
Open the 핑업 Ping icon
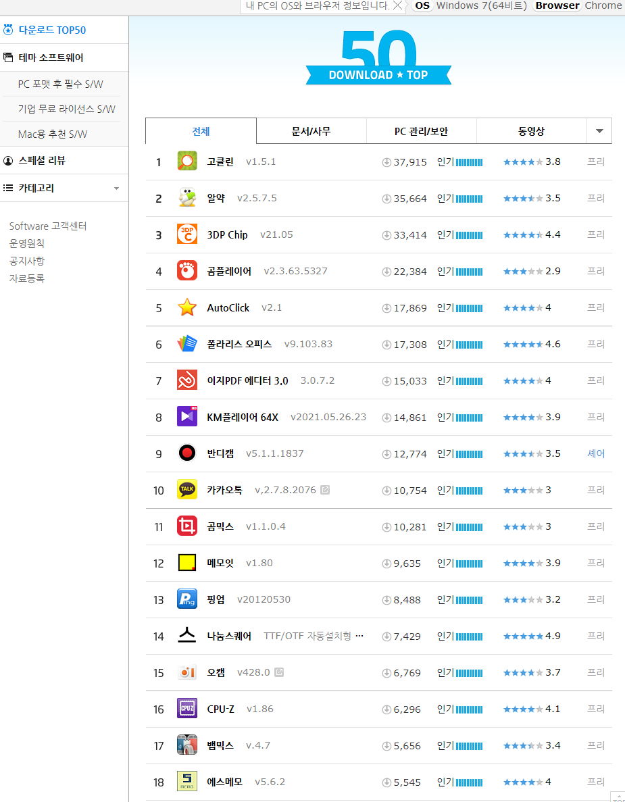pos(187,599)
